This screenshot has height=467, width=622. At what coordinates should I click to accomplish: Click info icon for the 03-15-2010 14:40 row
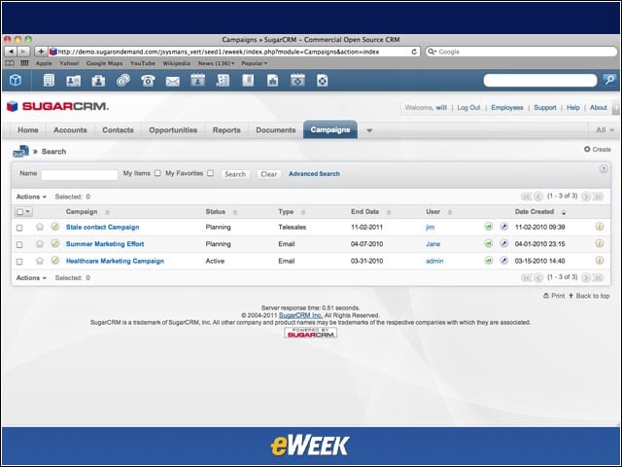600,261
